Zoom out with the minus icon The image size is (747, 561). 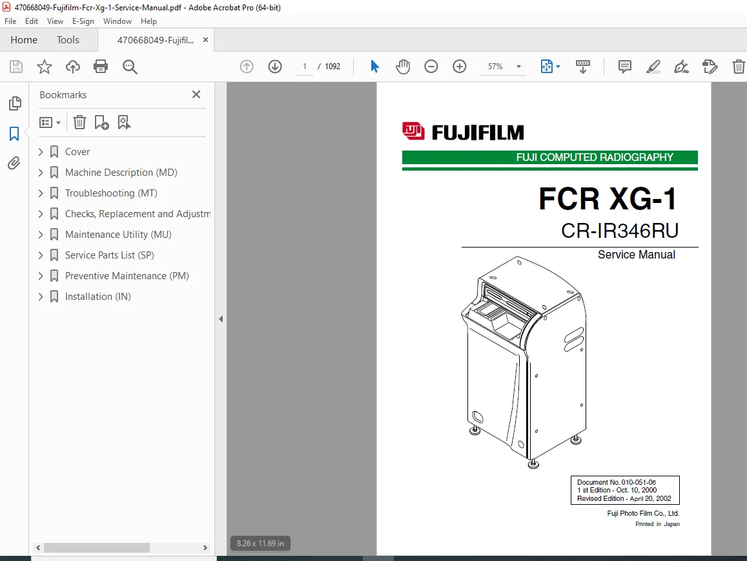point(431,67)
